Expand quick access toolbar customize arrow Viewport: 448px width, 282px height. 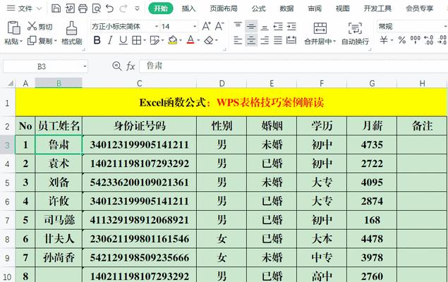coord(137,8)
